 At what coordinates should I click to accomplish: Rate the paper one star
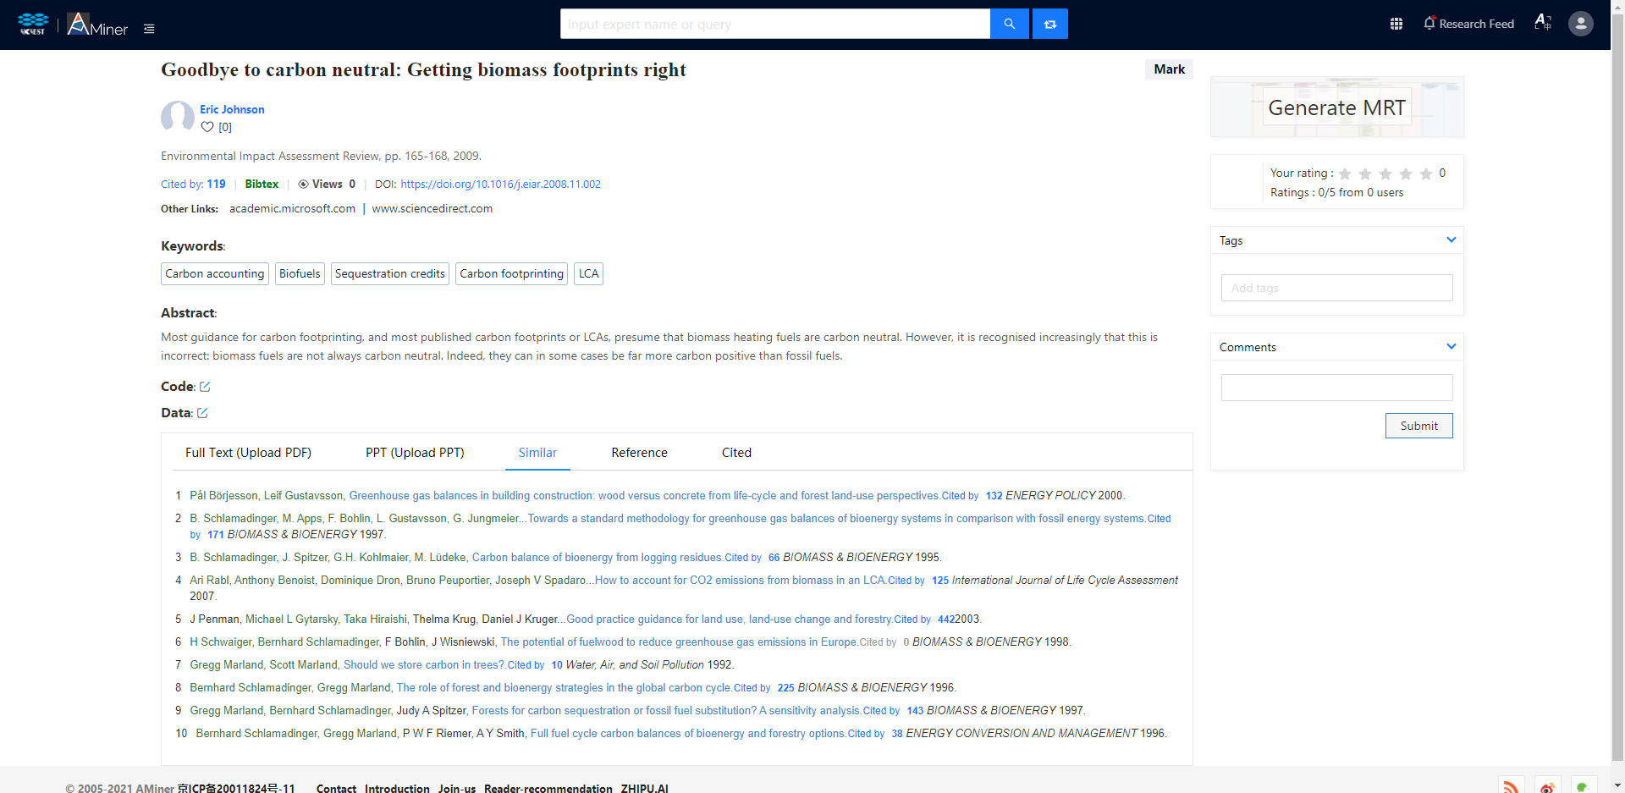tap(1345, 173)
